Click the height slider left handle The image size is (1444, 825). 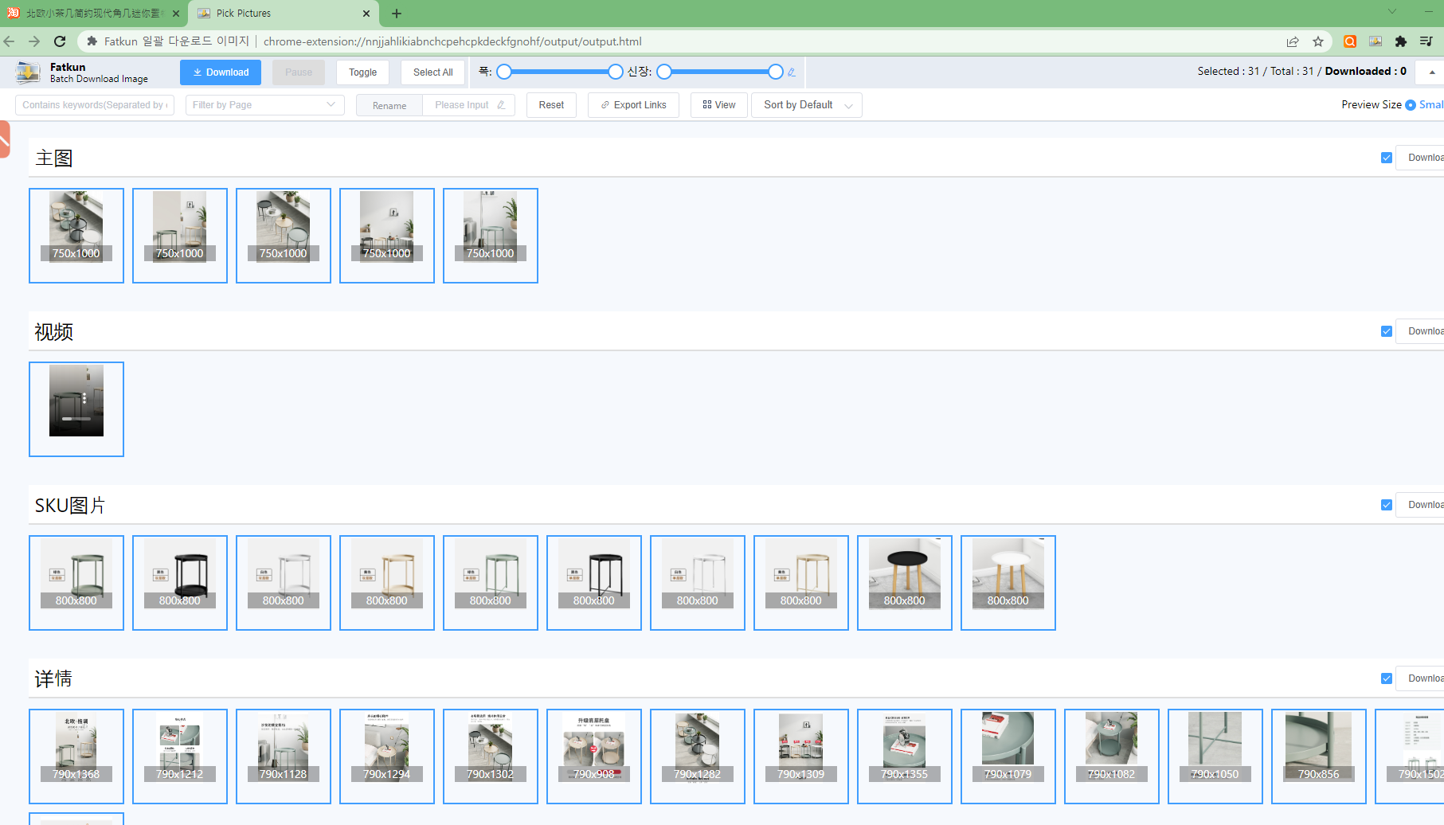664,72
